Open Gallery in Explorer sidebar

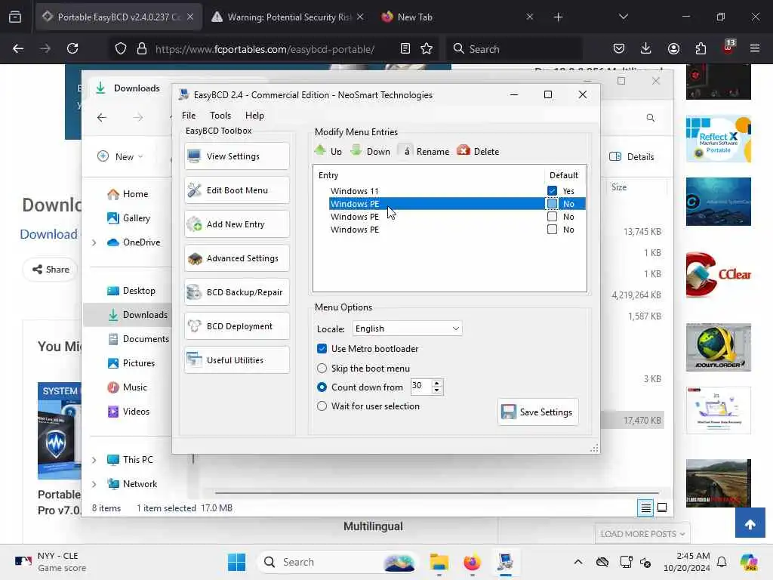pyautogui.click(x=128, y=218)
